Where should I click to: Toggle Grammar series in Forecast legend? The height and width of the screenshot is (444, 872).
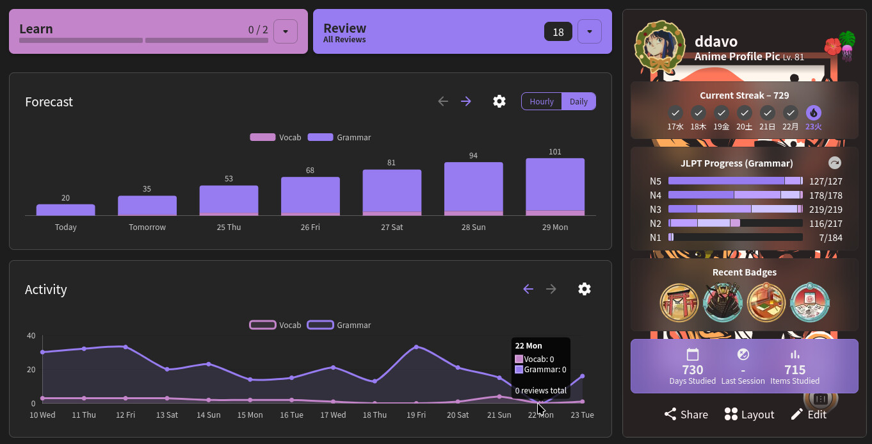pos(339,137)
